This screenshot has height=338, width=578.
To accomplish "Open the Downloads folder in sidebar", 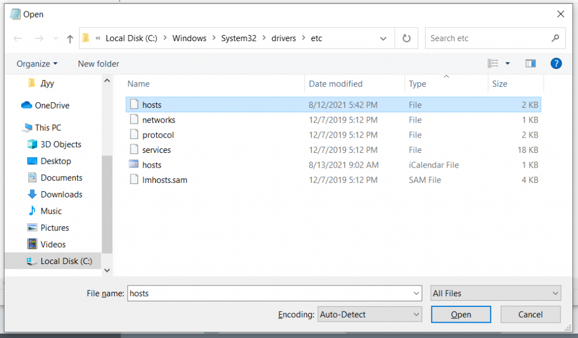I will 61,195.
